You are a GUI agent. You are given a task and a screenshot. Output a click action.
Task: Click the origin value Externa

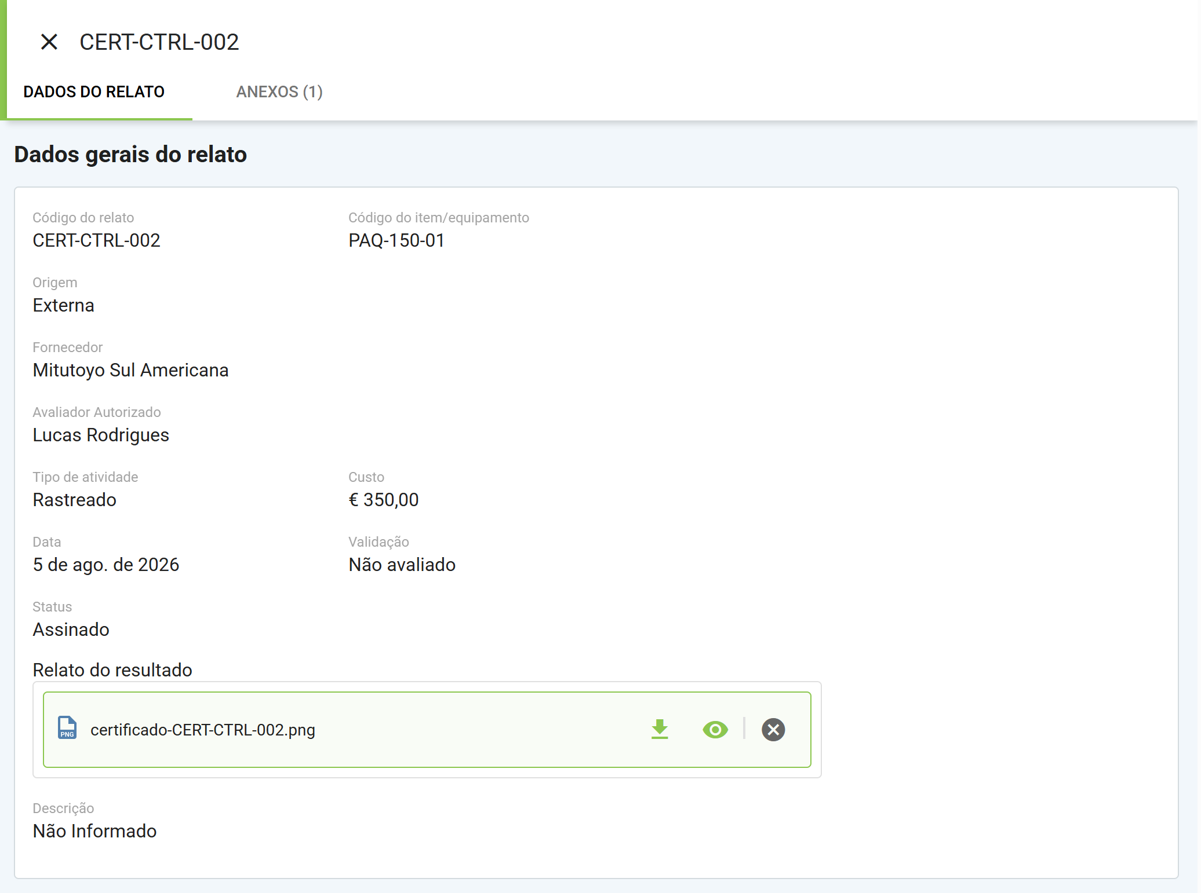[x=63, y=305]
